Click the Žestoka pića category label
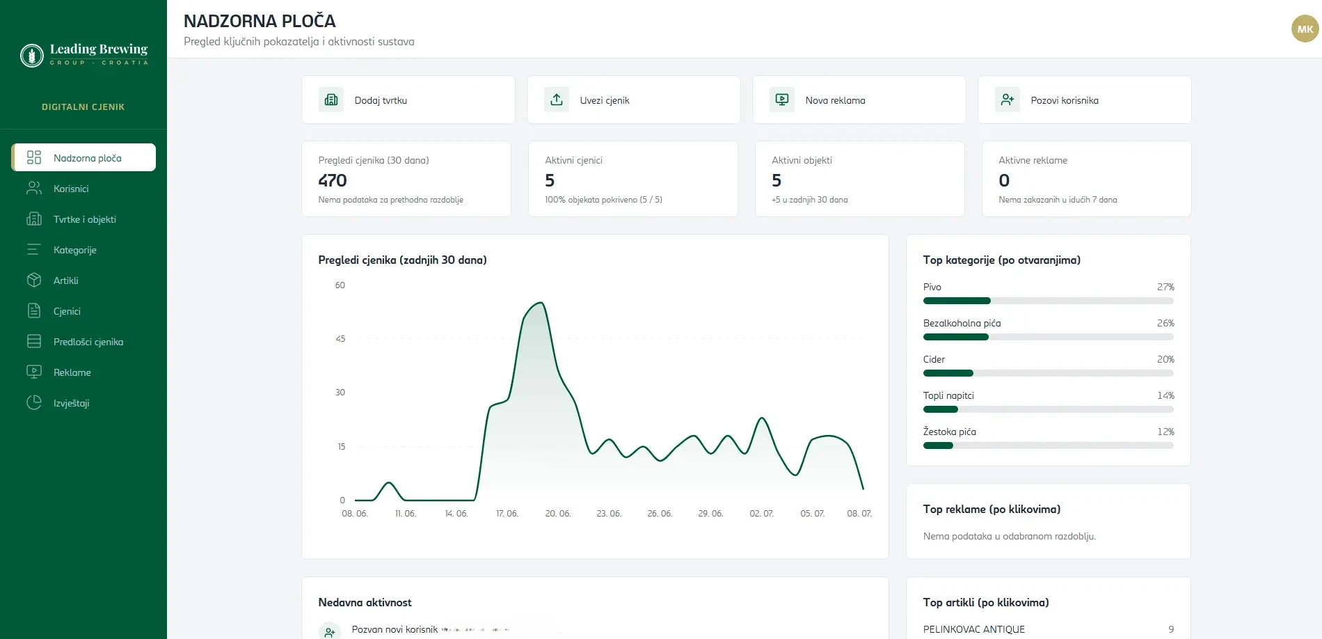 tap(949, 432)
